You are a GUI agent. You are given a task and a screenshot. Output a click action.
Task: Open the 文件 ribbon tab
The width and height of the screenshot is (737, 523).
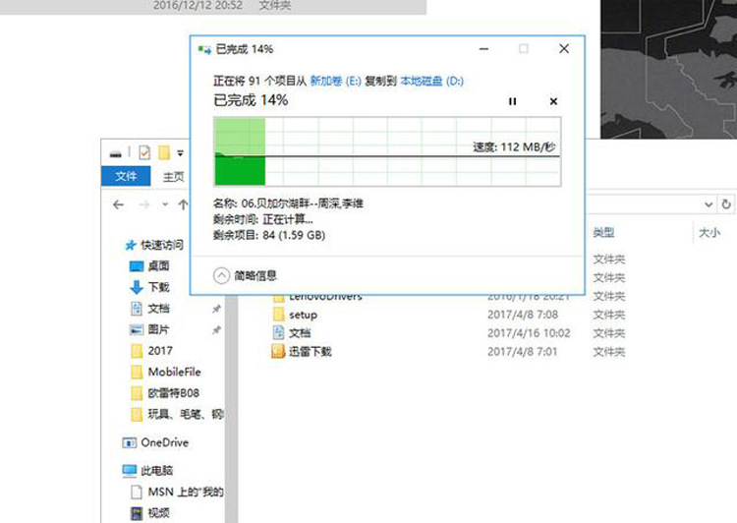point(126,177)
